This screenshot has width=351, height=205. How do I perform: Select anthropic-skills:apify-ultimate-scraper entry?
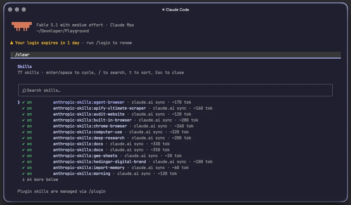[x=99, y=108]
